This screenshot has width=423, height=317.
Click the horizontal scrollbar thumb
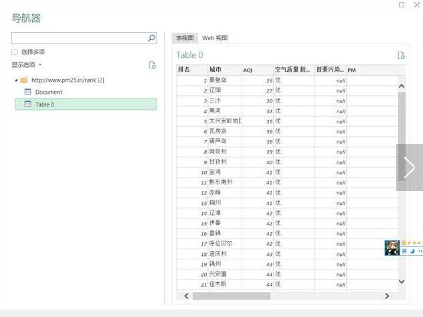click(x=232, y=296)
